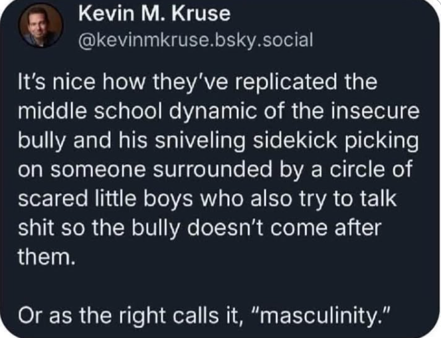Click "bully" at start of third line
Screen dimensions: 441x338
(42, 140)
